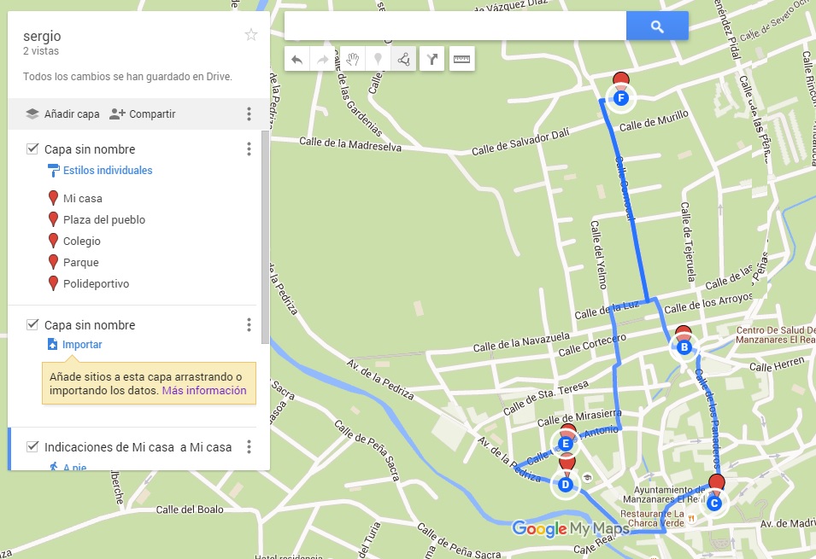Select the pan hand tool
The image size is (816, 559).
coord(353,58)
